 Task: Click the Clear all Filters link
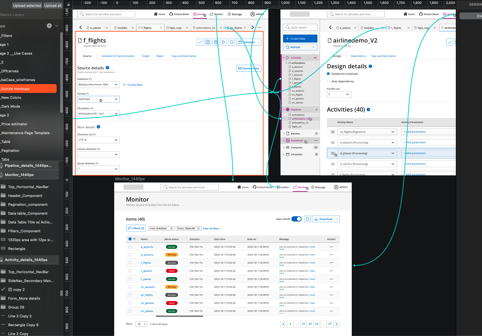tap(211, 228)
